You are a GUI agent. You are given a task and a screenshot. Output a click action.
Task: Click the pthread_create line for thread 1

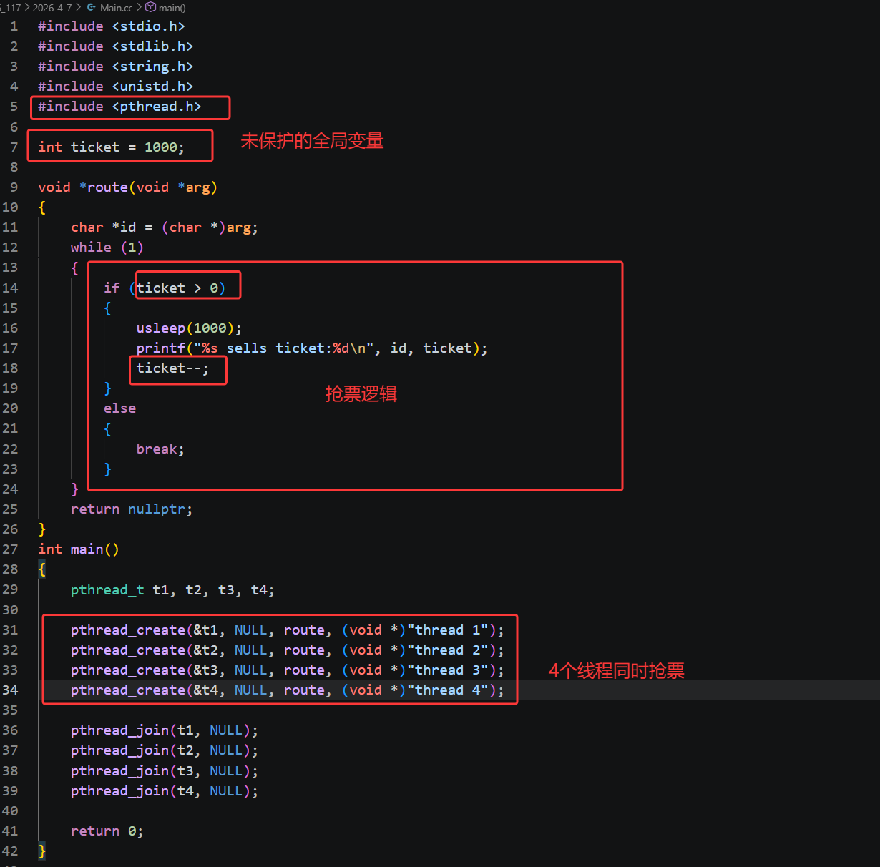[x=288, y=630]
